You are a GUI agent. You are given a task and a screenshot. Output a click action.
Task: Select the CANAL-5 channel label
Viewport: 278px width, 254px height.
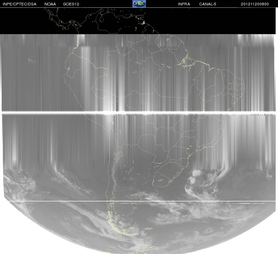[208, 4]
